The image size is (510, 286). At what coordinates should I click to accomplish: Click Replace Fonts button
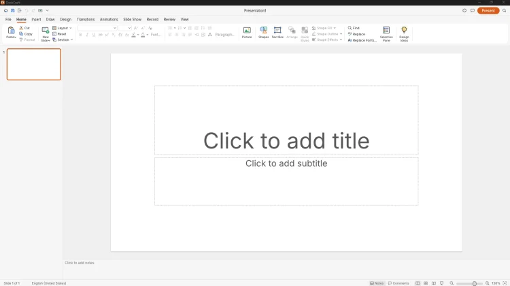(362, 40)
